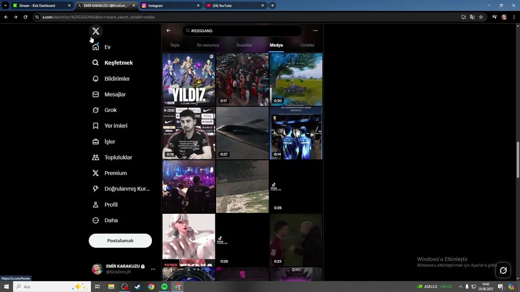
Task: Open YILDIZ promo image thumbnail
Action: pyautogui.click(x=188, y=79)
